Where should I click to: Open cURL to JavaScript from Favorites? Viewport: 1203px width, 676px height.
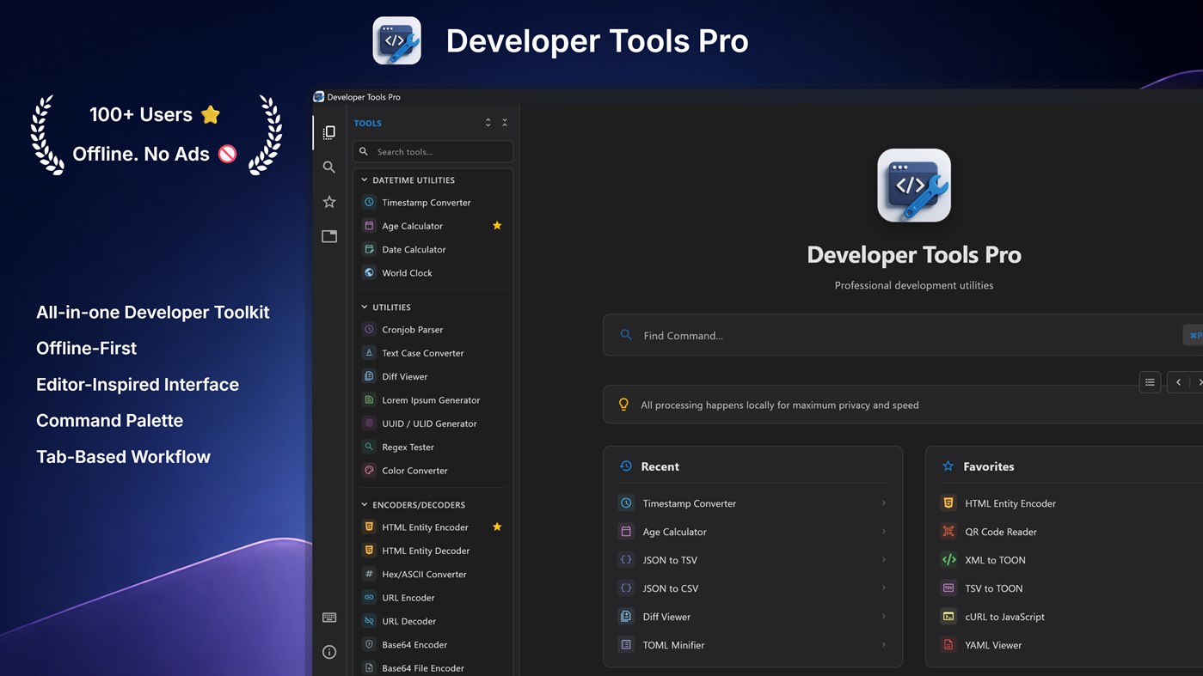click(1069, 617)
